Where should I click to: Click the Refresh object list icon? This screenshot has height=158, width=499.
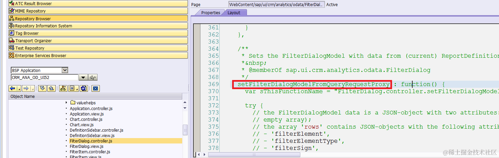click(x=84, y=88)
